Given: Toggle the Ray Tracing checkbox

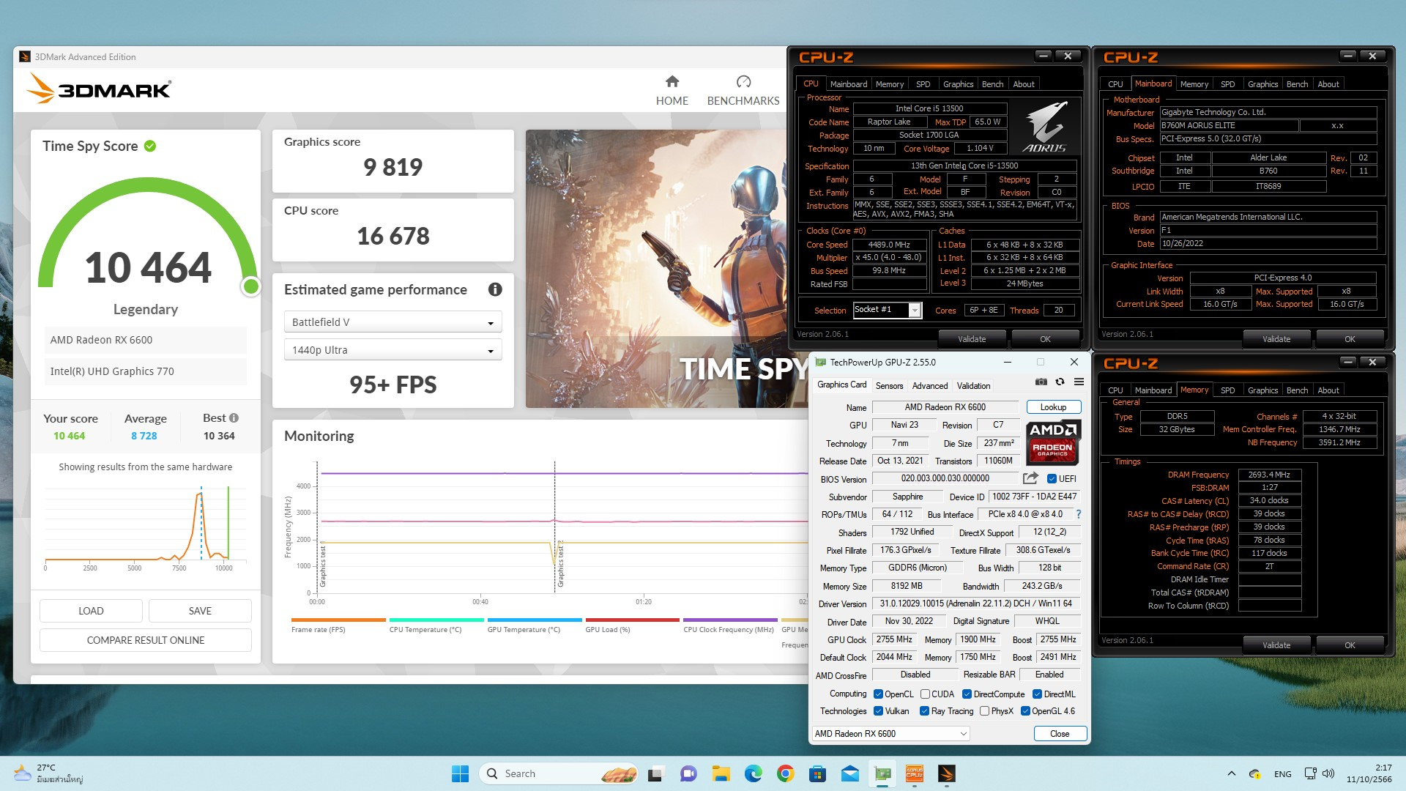Looking at the screenshot, I should pyautogui.click(x=924, y=711).
